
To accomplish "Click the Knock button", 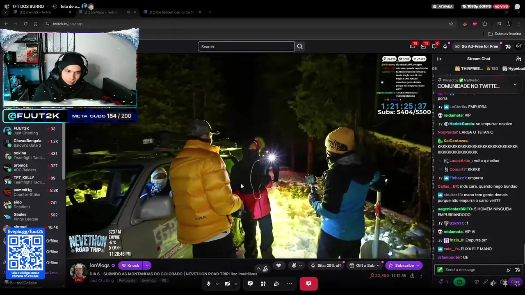I will (x=130, y=265).
